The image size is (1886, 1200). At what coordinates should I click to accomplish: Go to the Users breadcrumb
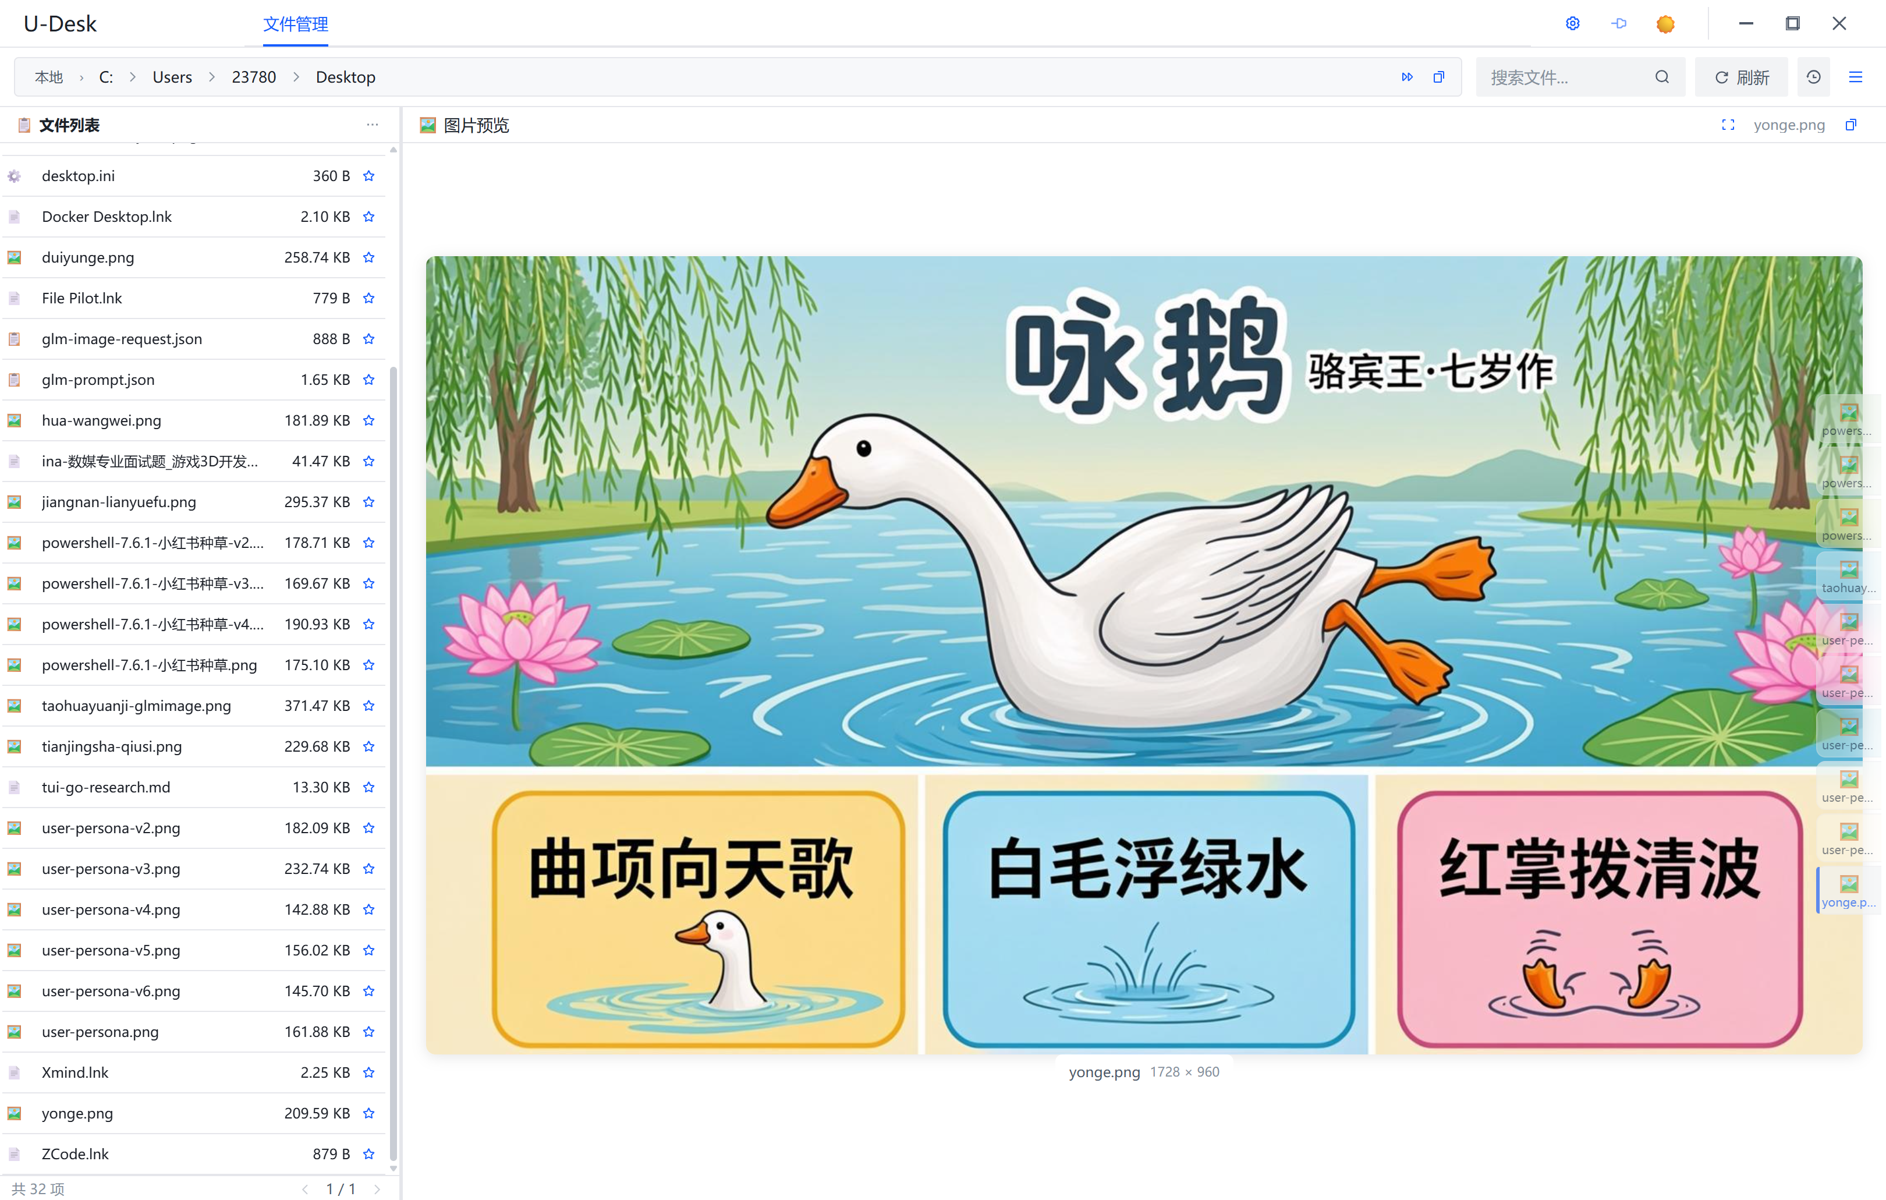point(172,77)
